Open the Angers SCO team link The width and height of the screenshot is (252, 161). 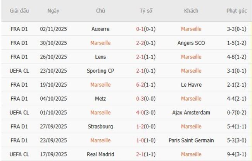(x=191, y=43)
